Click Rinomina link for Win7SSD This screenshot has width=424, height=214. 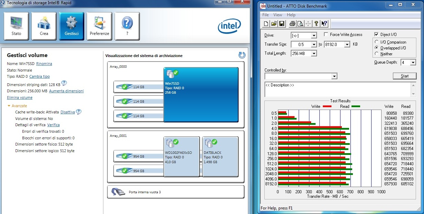click(44, 64)
